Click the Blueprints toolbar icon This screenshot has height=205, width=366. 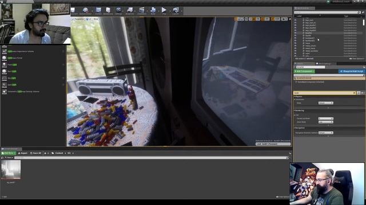click(130, 10)
